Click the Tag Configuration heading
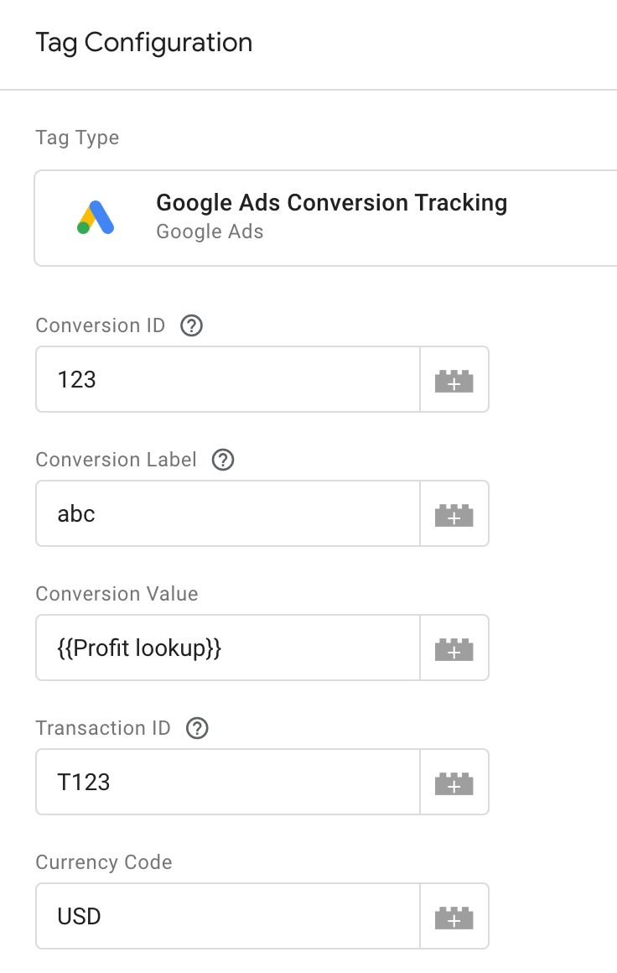 coord(144,42)
